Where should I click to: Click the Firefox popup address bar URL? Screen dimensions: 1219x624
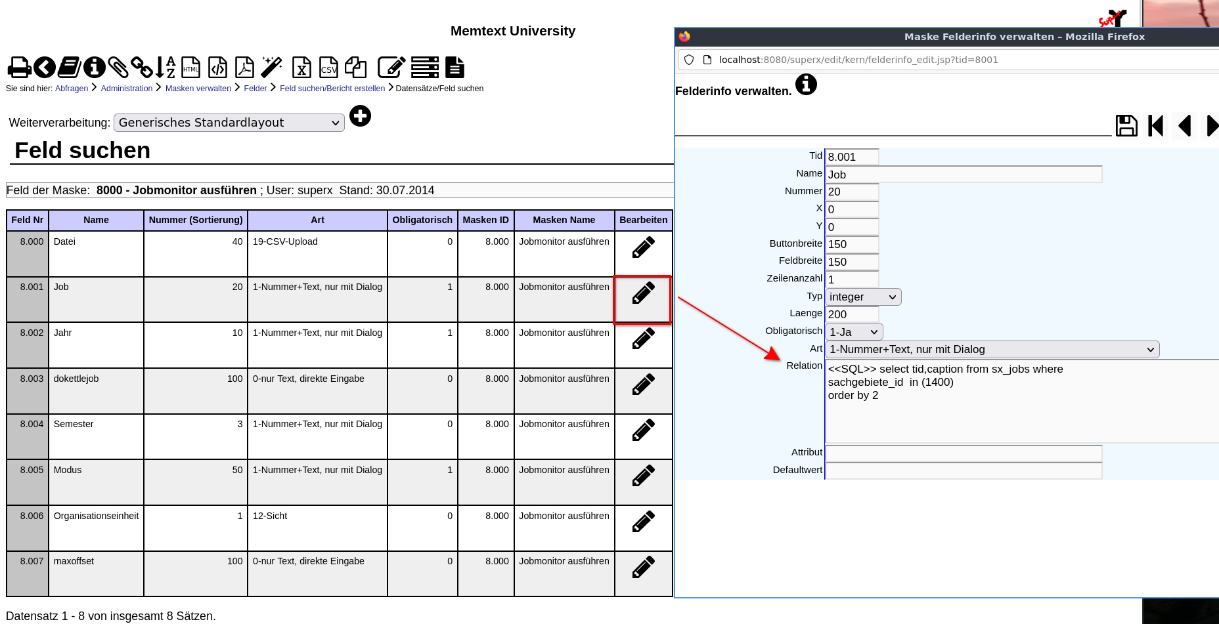[x=858, y=60]
